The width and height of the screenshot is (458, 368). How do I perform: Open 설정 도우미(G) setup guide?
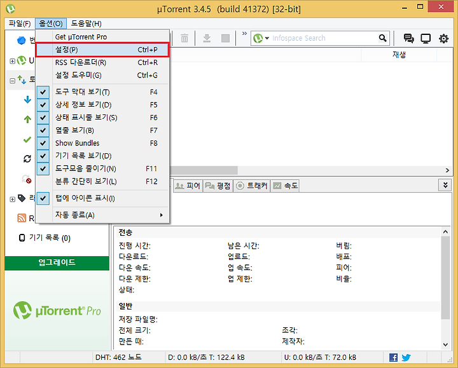pos(102,75)
